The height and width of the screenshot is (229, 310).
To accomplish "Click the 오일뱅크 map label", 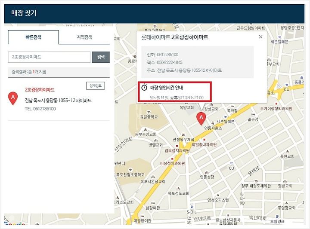I will click(277, 221).
